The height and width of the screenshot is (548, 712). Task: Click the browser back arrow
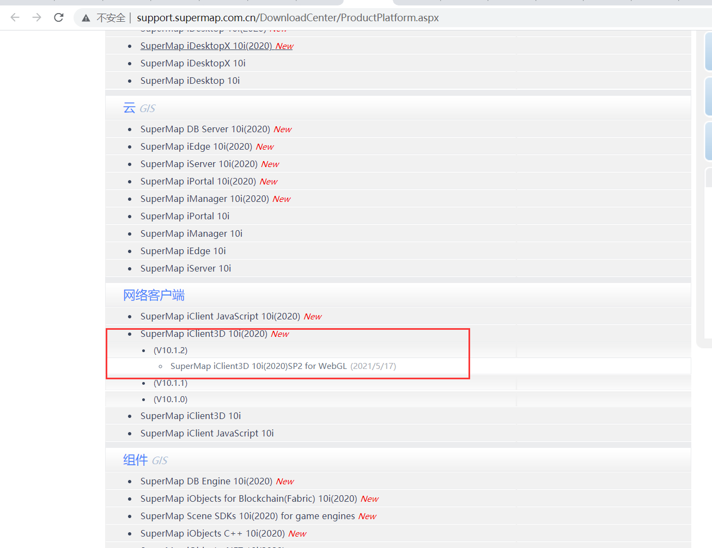click(15, 17)
